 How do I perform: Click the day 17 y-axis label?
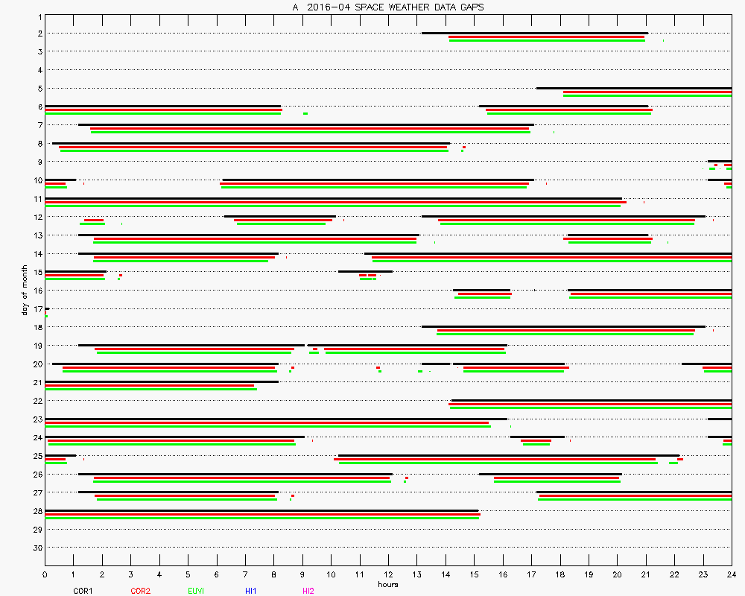[x=37, y=308]
